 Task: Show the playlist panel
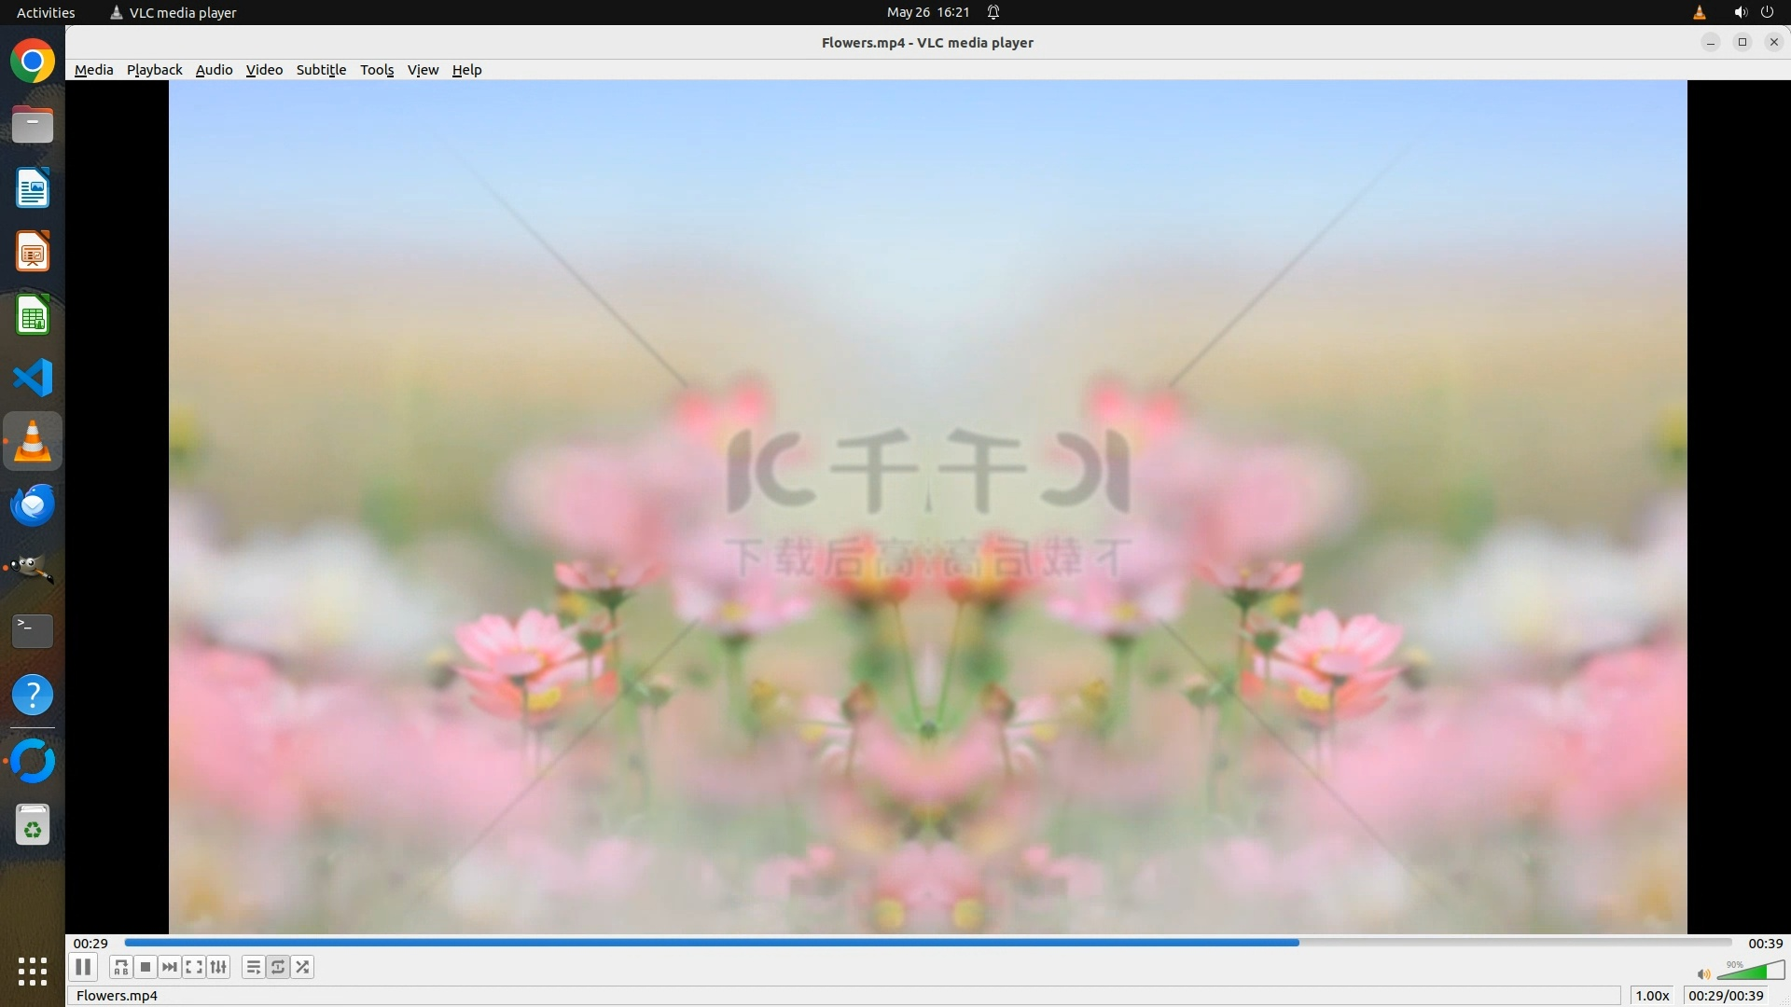pos(253,967)
